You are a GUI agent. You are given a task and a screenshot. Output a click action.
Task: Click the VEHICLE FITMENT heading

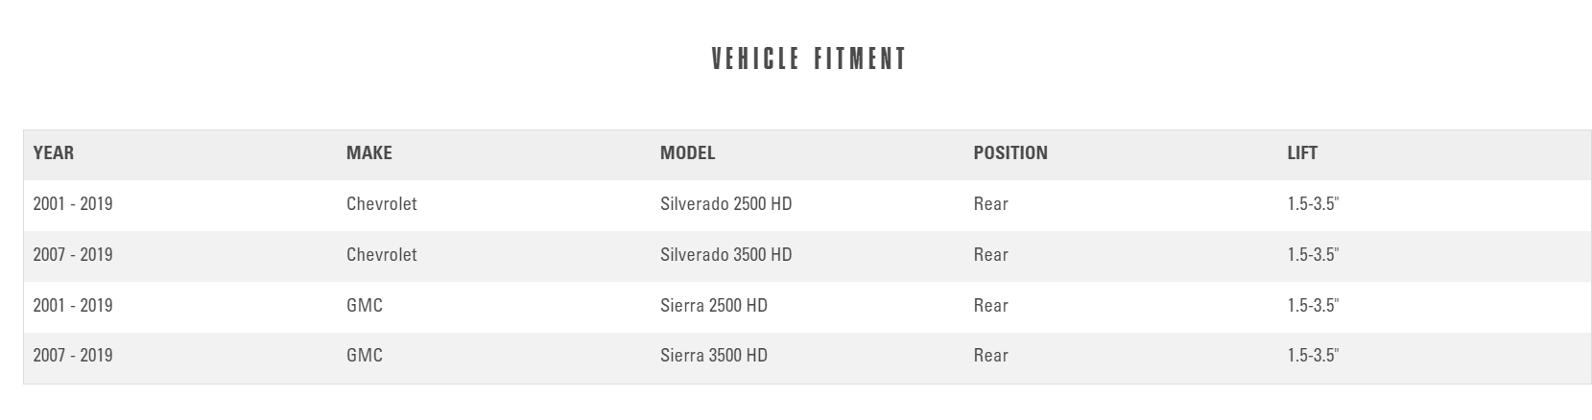tap(809, 59)
